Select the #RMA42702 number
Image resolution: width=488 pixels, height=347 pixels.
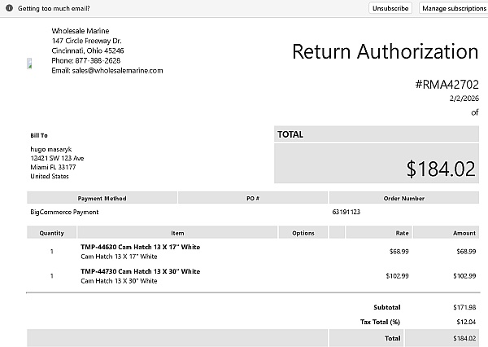click(x=447, y=84)
